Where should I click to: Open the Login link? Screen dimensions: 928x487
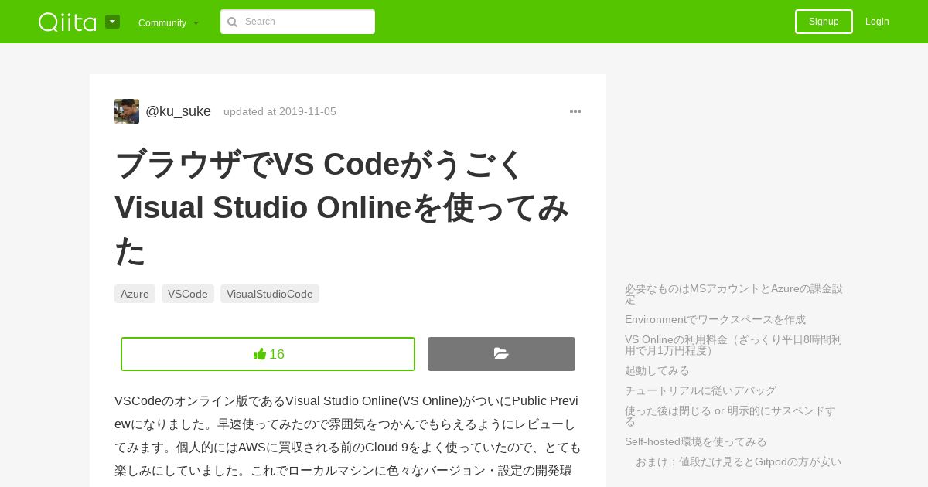click(877, 22)
